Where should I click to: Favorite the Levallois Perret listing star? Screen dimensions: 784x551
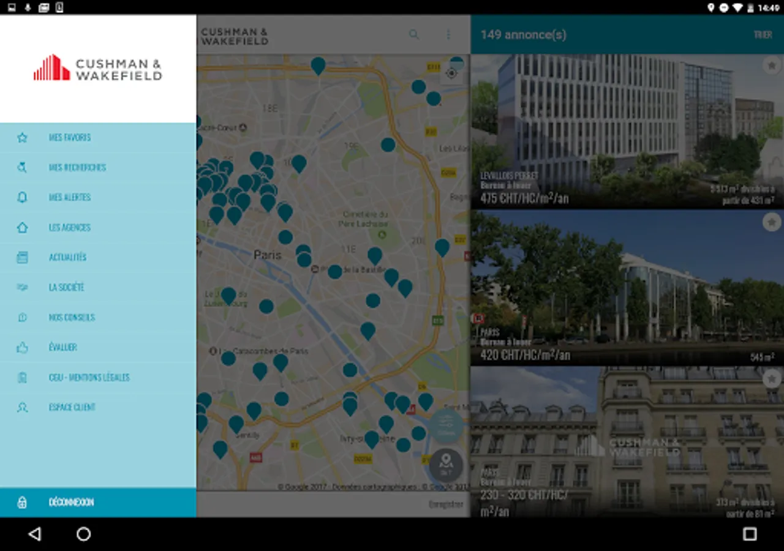[772, 64]
